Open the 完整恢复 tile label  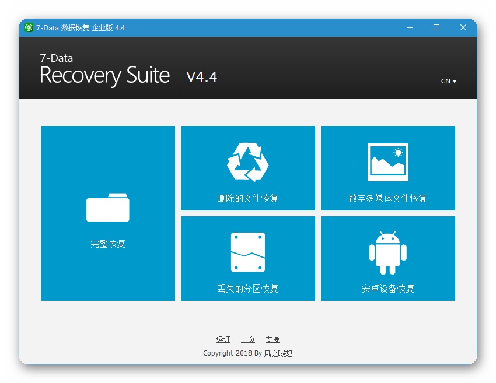[108, 244]
